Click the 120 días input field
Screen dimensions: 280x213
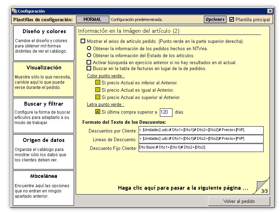click(x=166, y=113)
